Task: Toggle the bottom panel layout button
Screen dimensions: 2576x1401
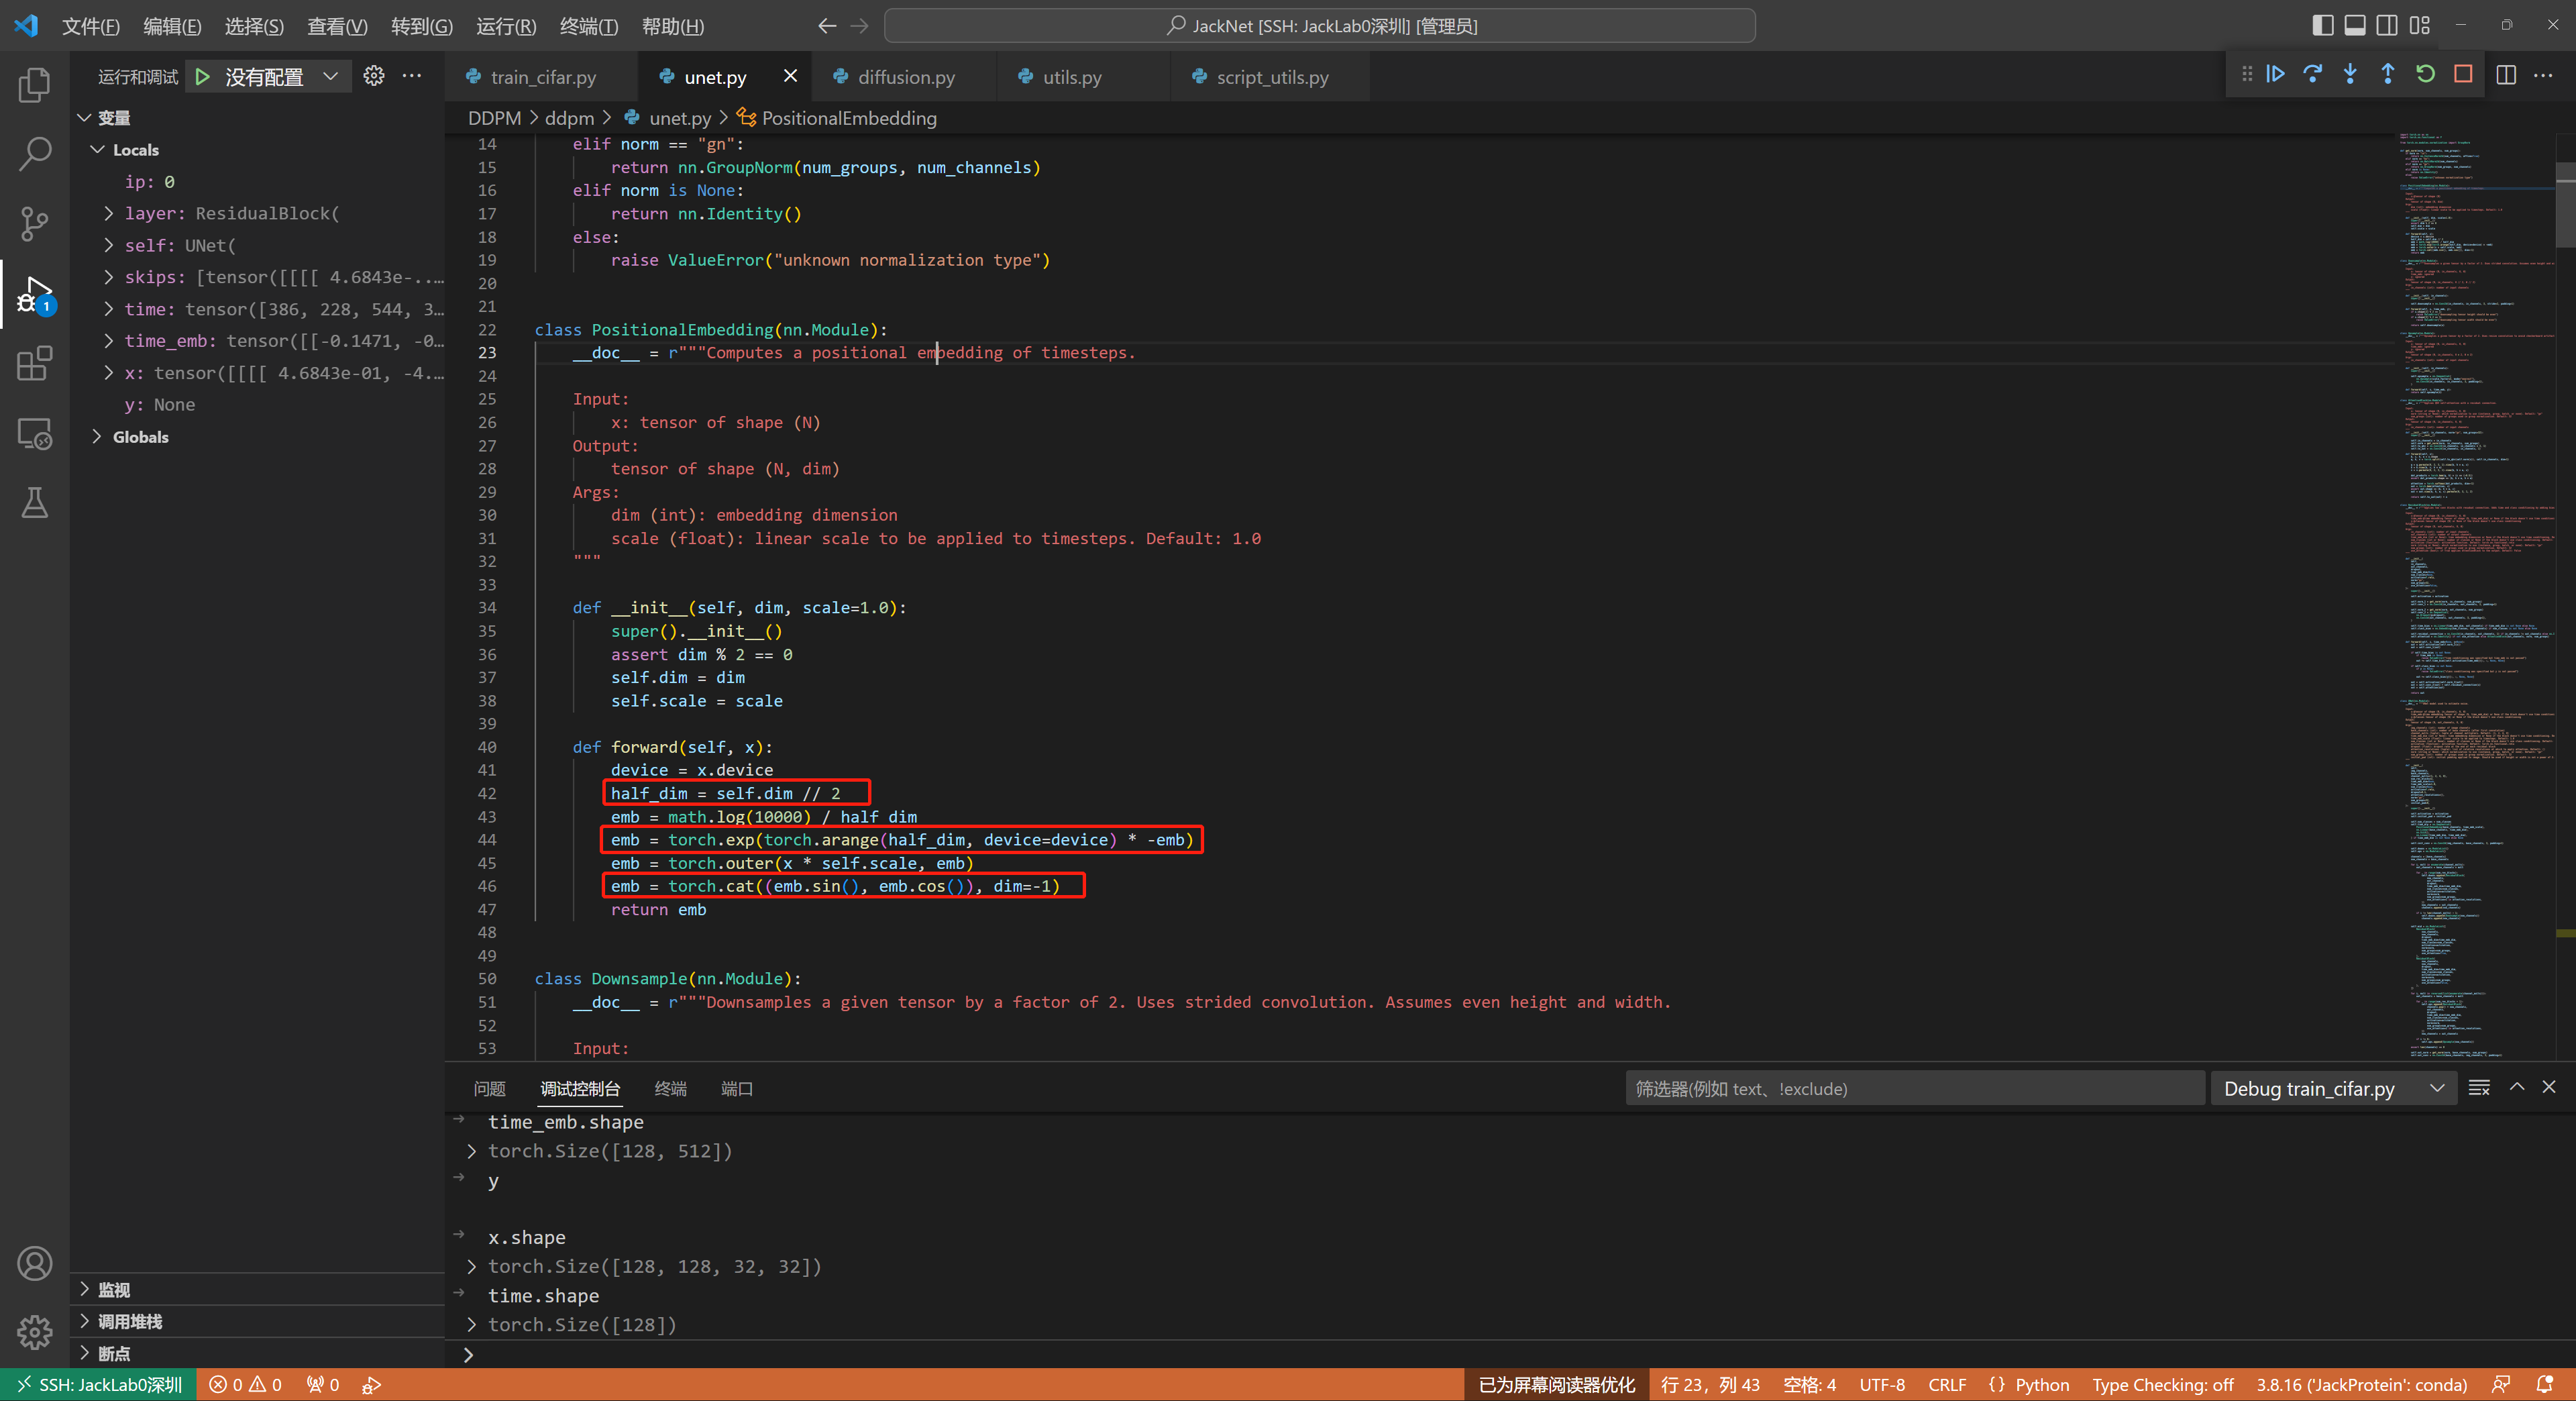Action: click(2355, 25)
